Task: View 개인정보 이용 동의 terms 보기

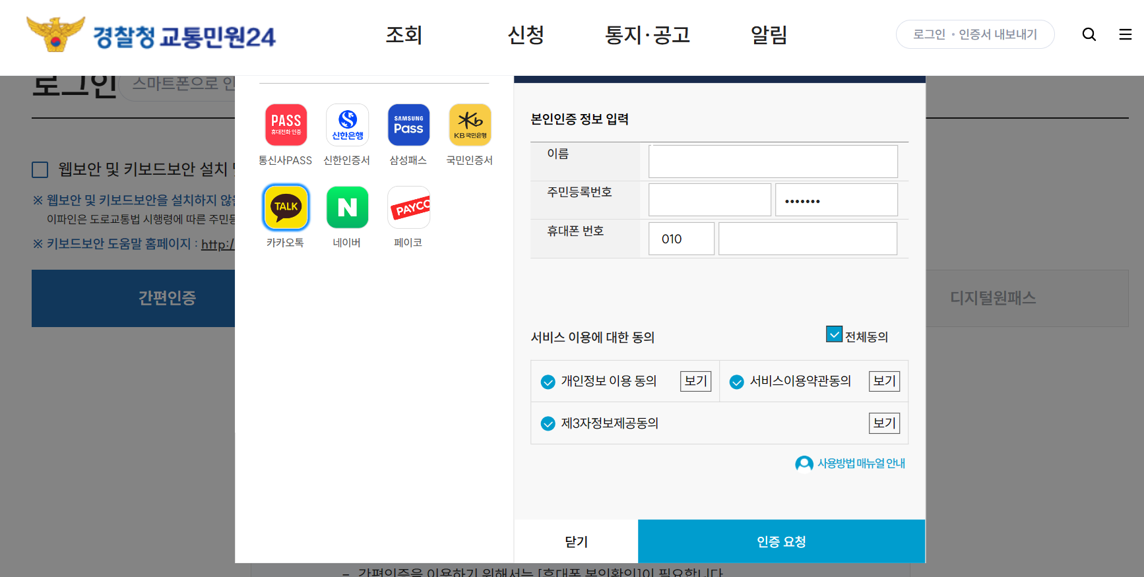Action: pos(696,381)
